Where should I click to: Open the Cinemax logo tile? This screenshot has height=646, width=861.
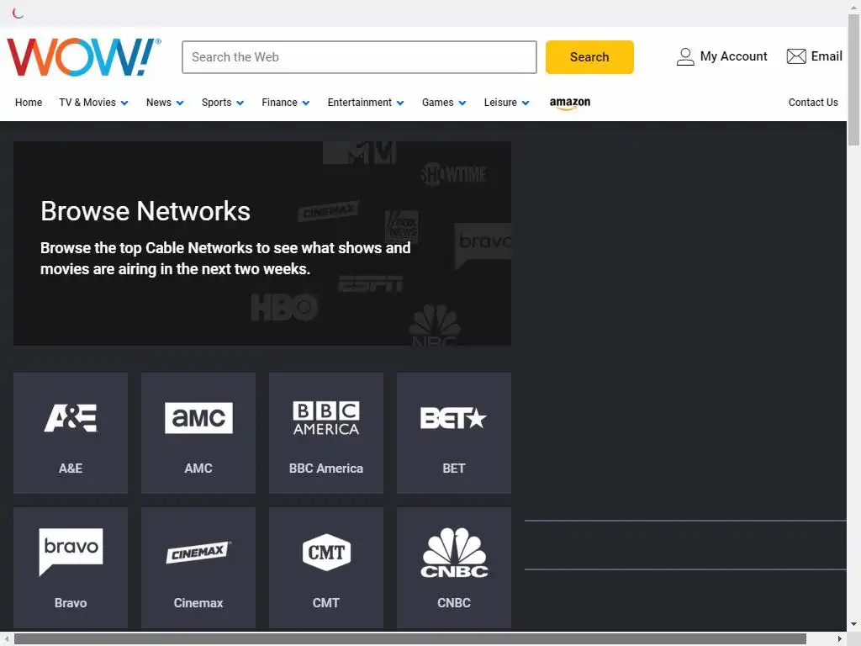(198, 552)
